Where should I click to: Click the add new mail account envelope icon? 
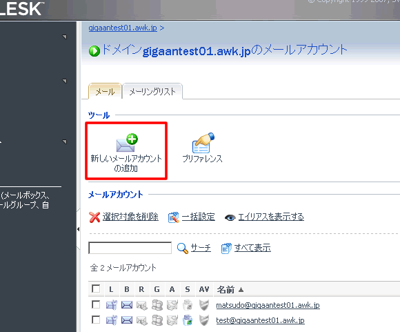point(127,142)
